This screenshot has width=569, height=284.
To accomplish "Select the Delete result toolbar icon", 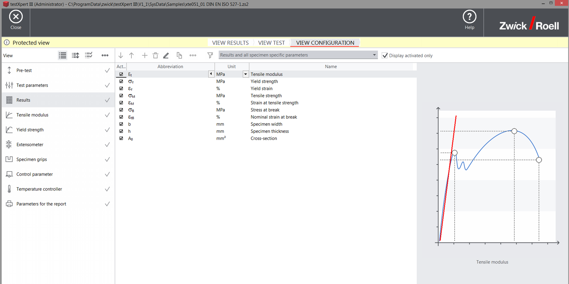I will pos(155,55).
